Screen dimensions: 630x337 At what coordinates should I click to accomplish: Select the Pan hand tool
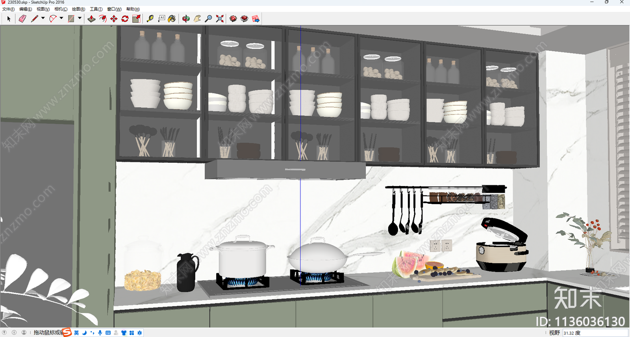click(x=197, y=19)
